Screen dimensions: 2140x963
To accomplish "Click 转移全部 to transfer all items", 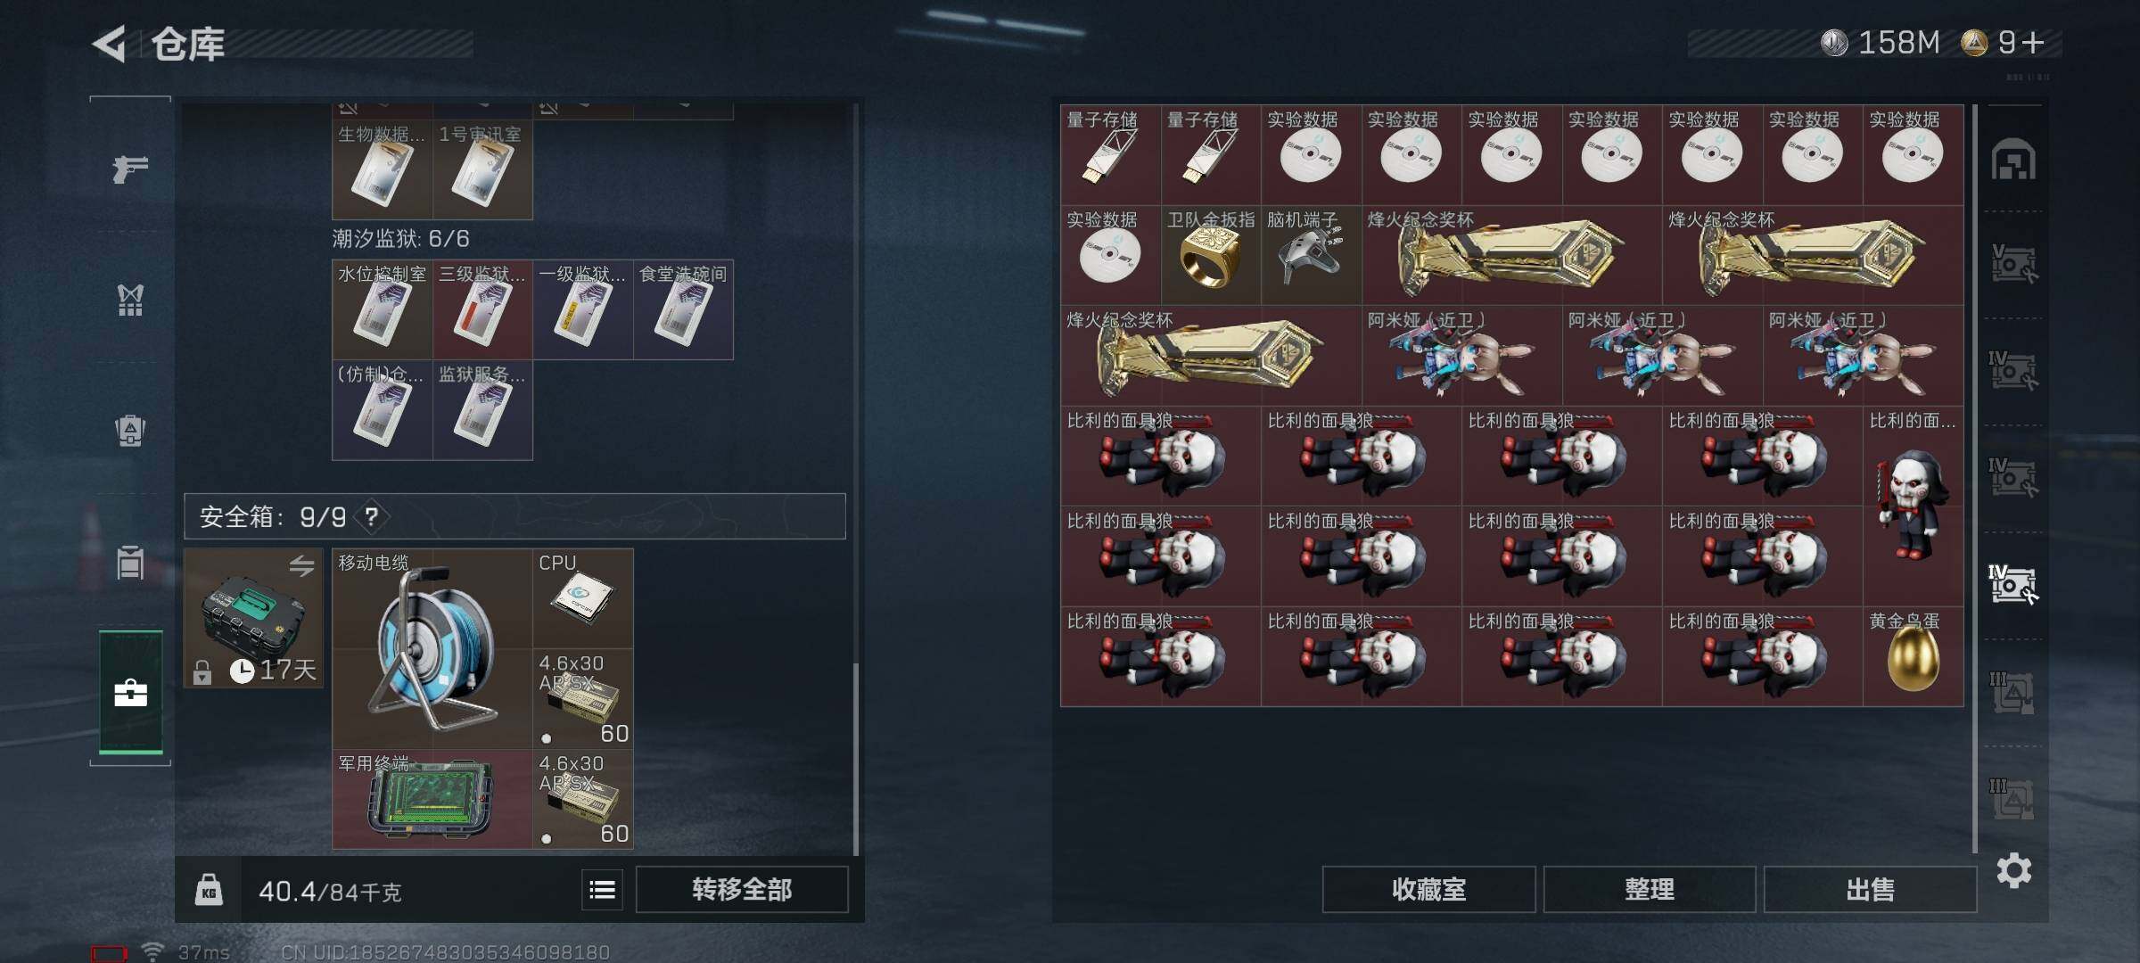I will point(742,890).
